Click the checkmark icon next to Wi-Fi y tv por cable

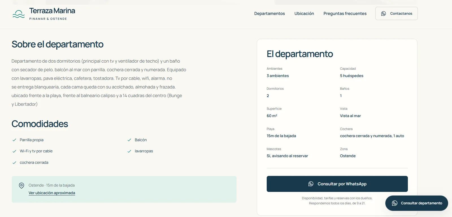pyautogui.click(x=14, y=151)
